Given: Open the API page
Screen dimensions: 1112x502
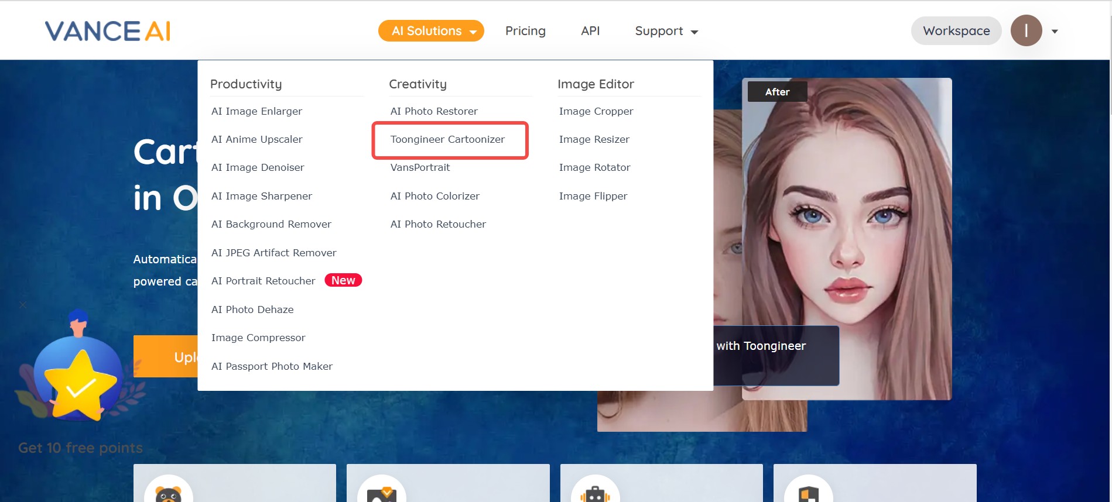Looking at the screenshot, I should pyautogui.click(x=590, y=31).
